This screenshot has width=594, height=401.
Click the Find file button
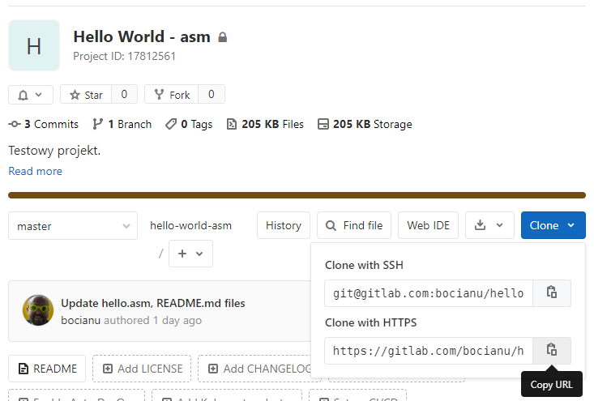coord(354,225)
